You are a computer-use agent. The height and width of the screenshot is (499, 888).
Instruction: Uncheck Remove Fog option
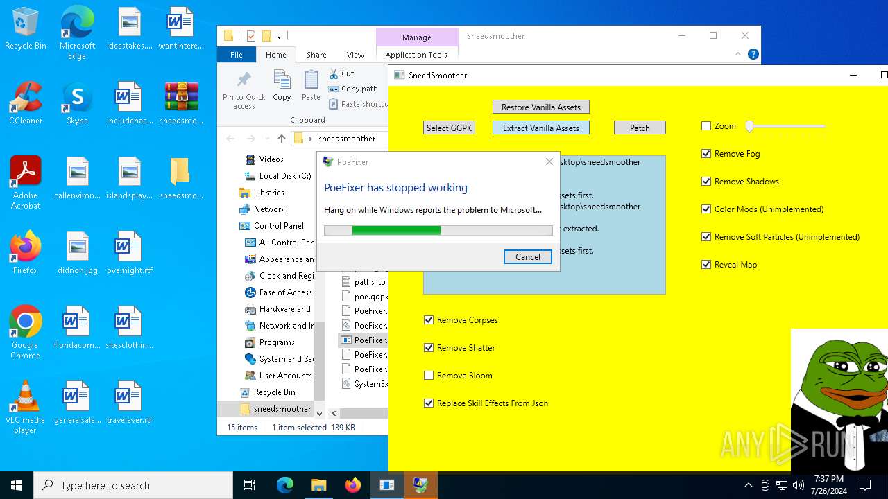point(706,154)
